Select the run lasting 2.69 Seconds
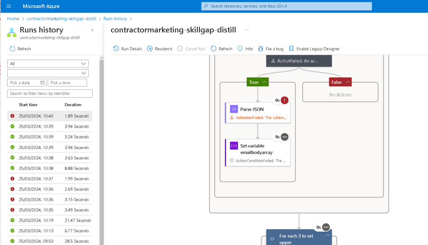 [50, 189]
